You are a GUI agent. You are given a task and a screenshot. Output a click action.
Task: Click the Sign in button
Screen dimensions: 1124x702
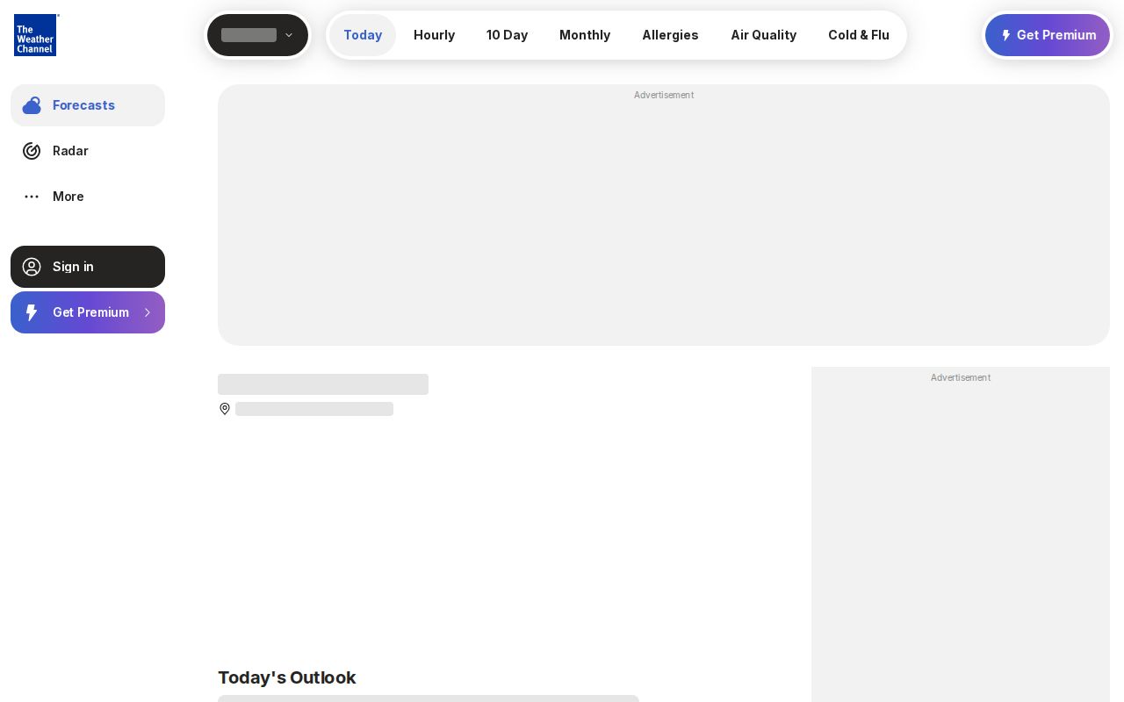tap(88, 267)
